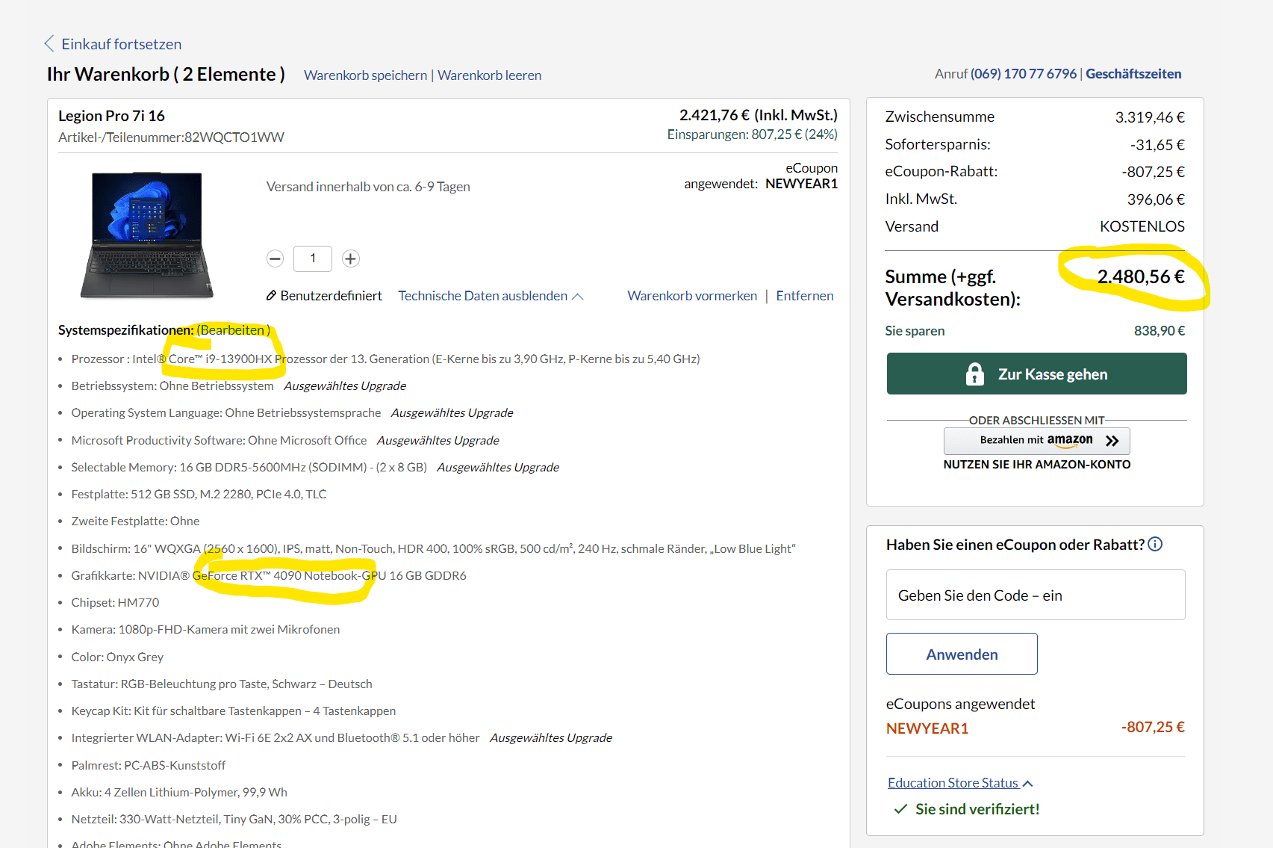Click the Zwischensumme 3.319,46 € value
The width and height of the screenshot is (1273, 848).
click(x=1150, y=117)
